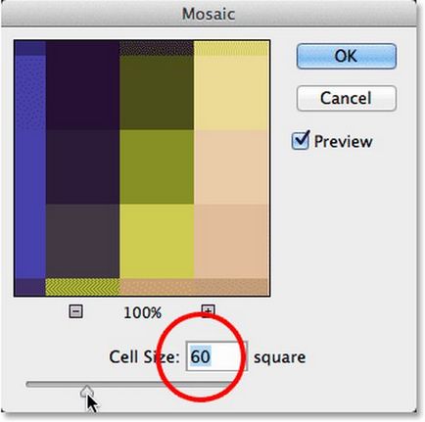The width and height of the screenshot is (425, 422).
Task: Click the dark olive cell in preview
Action: [157, 93]
